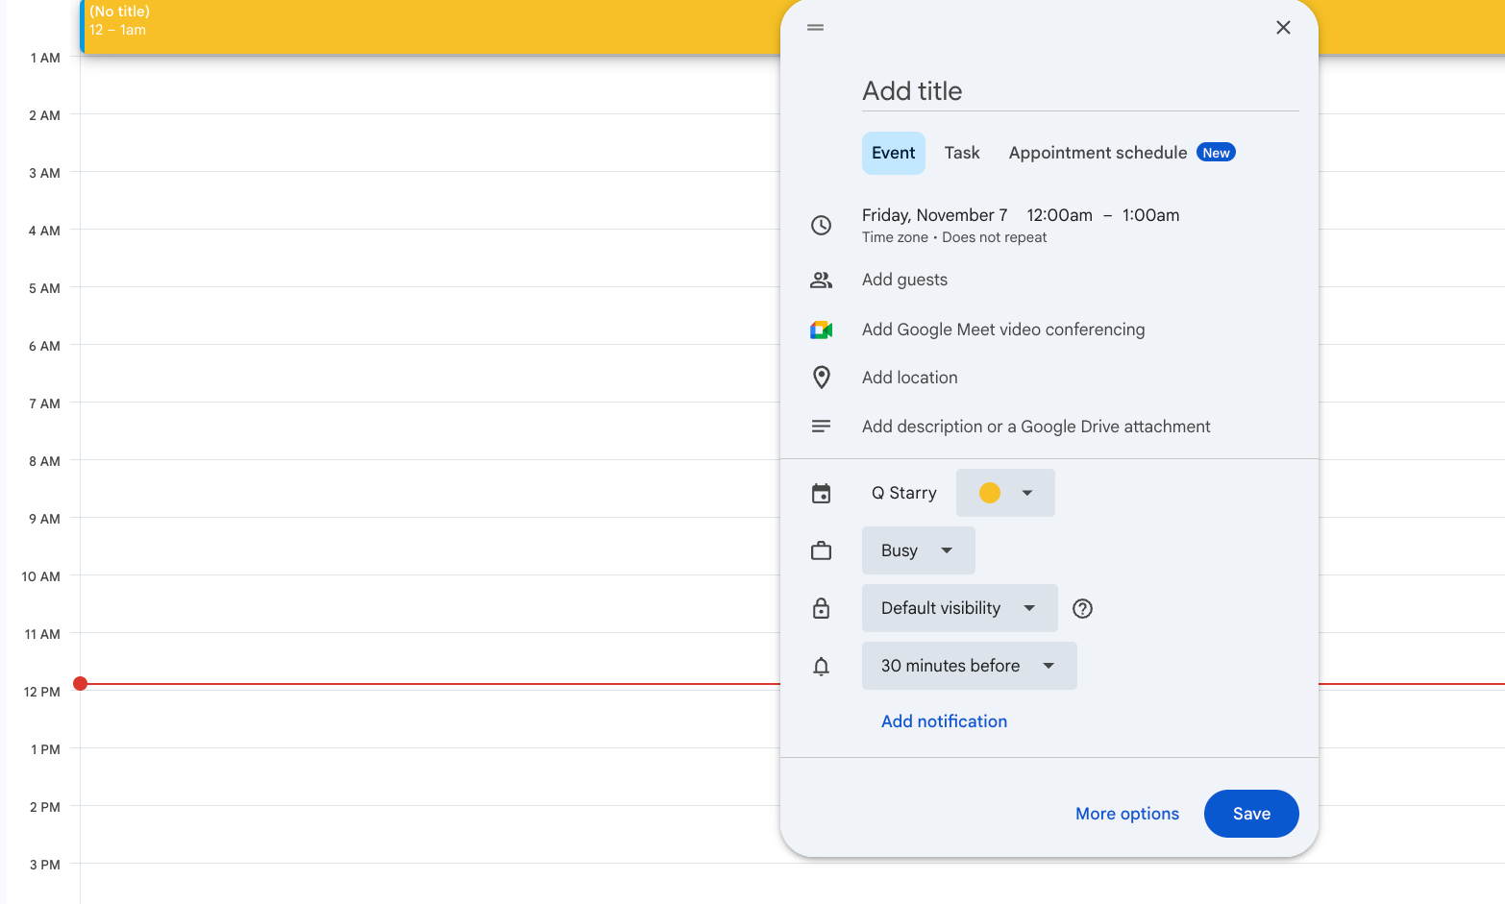
Task: Open help for default visibility
Action: click(x=1082, y=608)
